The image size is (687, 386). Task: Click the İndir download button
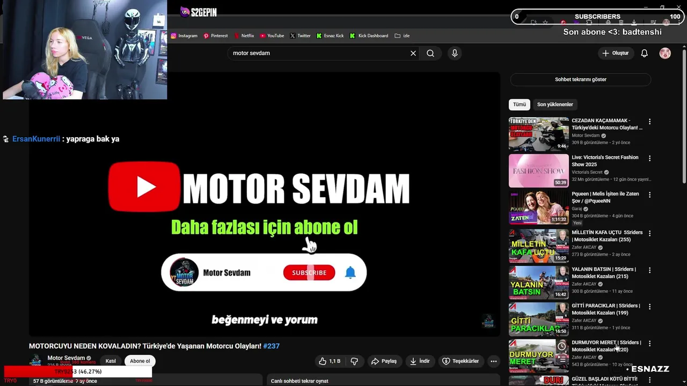(x=420, y=361)
